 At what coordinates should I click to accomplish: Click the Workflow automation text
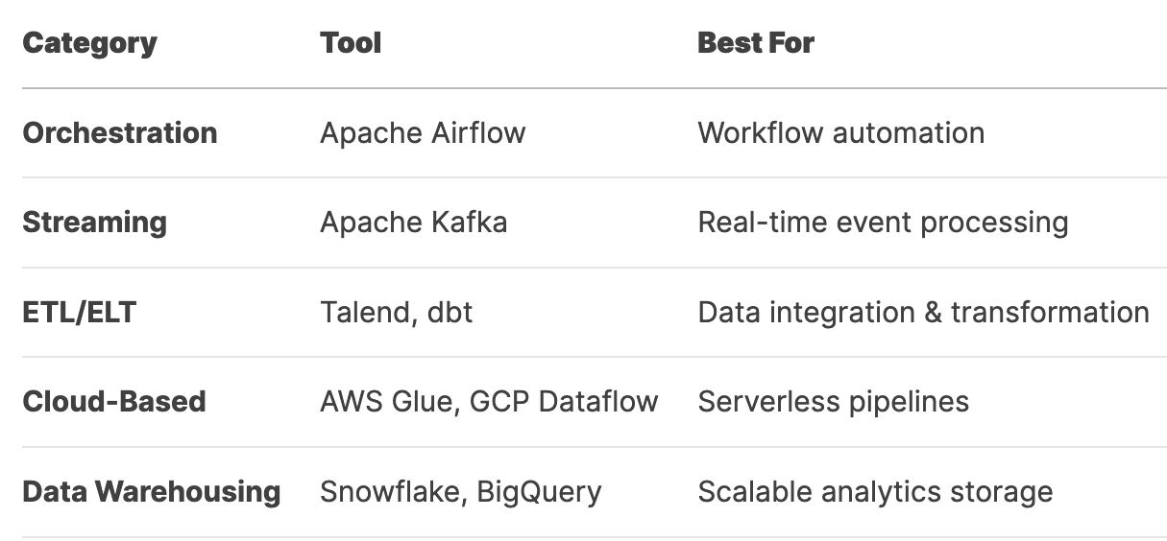[x=841, y=132]
